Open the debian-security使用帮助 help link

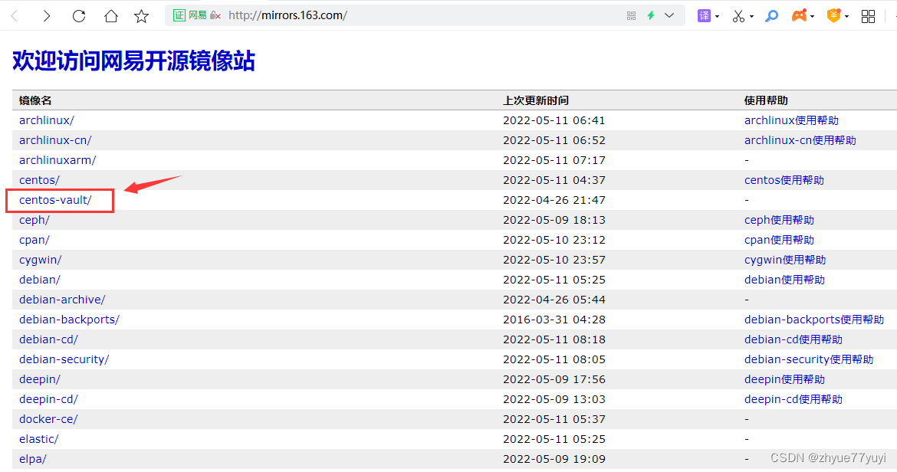(809, 359)
